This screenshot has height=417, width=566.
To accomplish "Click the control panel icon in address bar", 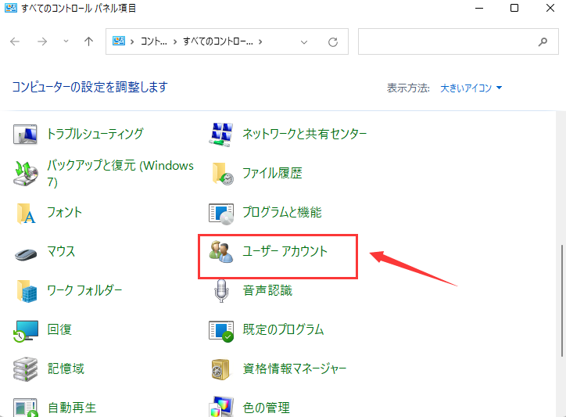I will coord(119,41).
